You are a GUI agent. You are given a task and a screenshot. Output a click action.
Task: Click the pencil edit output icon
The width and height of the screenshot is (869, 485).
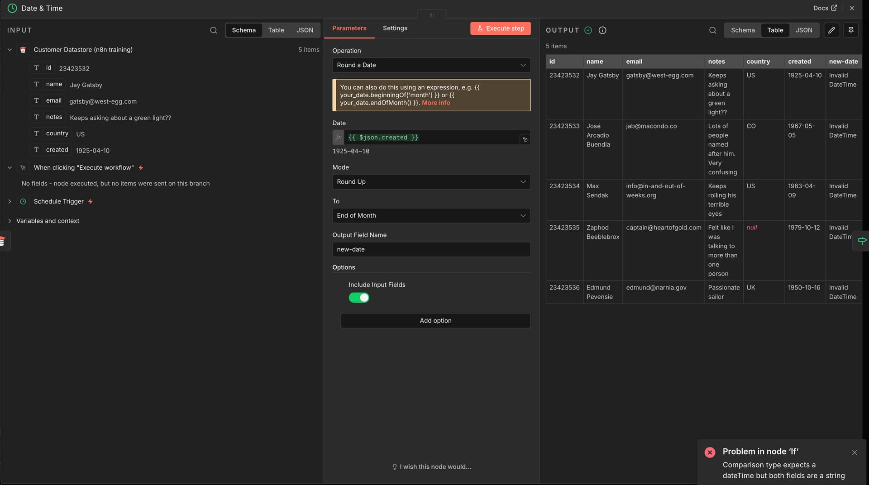[x=831, y=30]
